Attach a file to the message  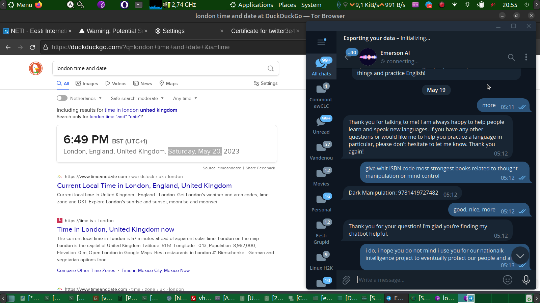[x=346, y=280]
